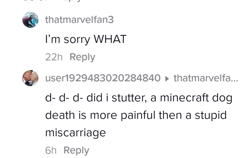Visit the user1929483020284840 username link

103,78
